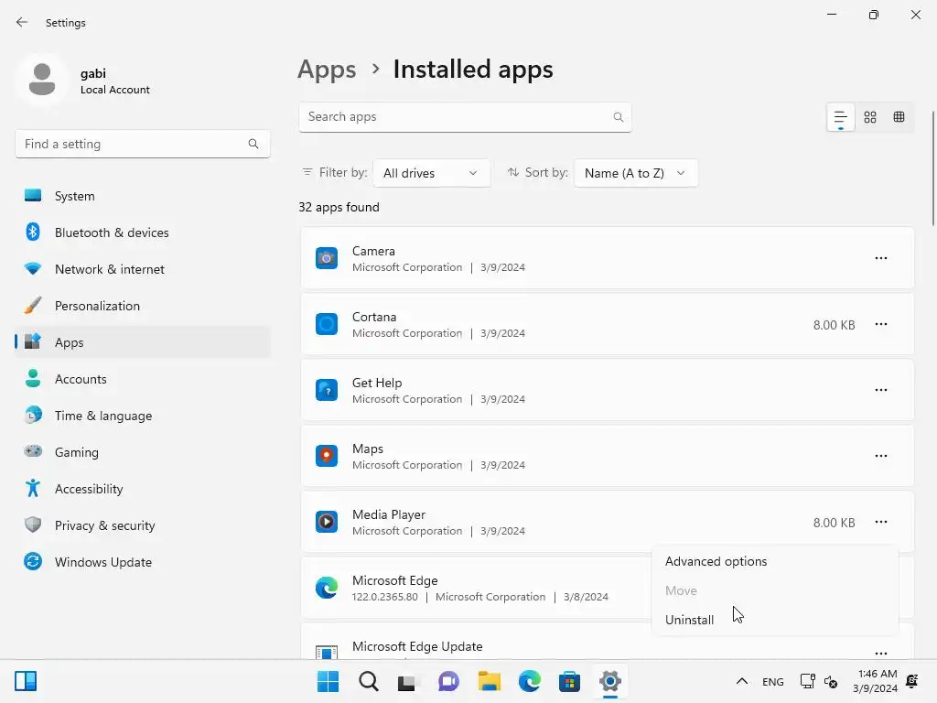Go to Network & internet settings
This screenshot has width=937, height=703.
[142, 269]
